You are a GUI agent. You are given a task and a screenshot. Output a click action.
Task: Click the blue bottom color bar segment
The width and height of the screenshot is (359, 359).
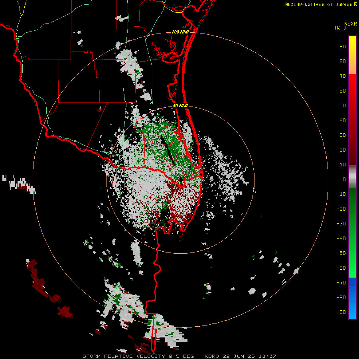pyautogui.click(x=352, y=298)
